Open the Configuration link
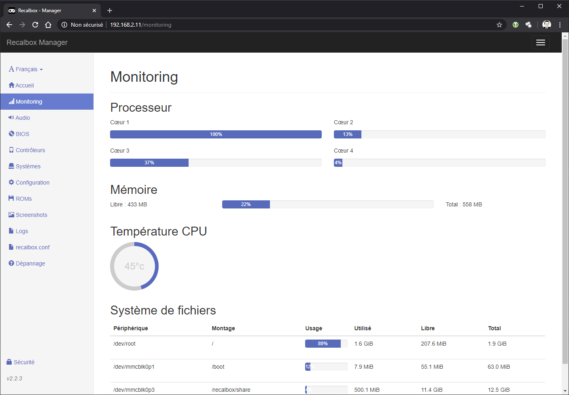The image size is (569, 395). 47,183
